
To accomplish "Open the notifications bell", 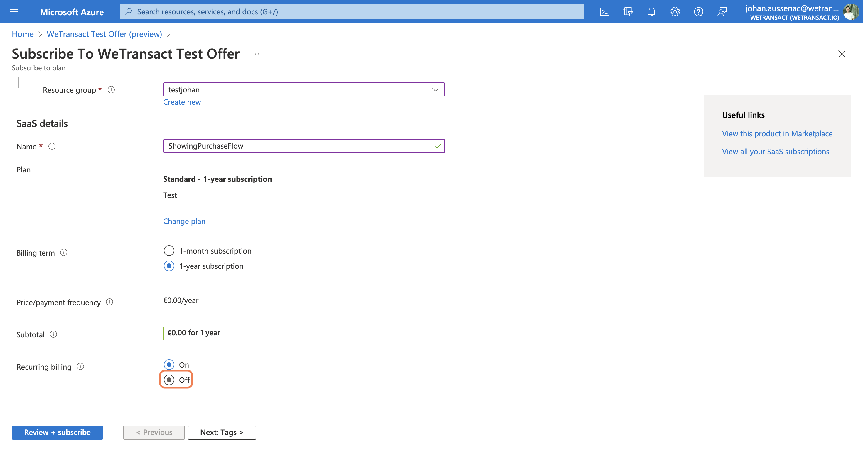I will (651, 12).
